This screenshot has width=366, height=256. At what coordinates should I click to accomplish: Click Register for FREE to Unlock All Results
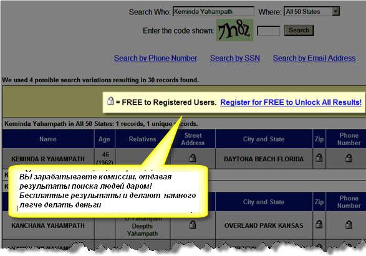pyautogui.click(x=291, y=102)
